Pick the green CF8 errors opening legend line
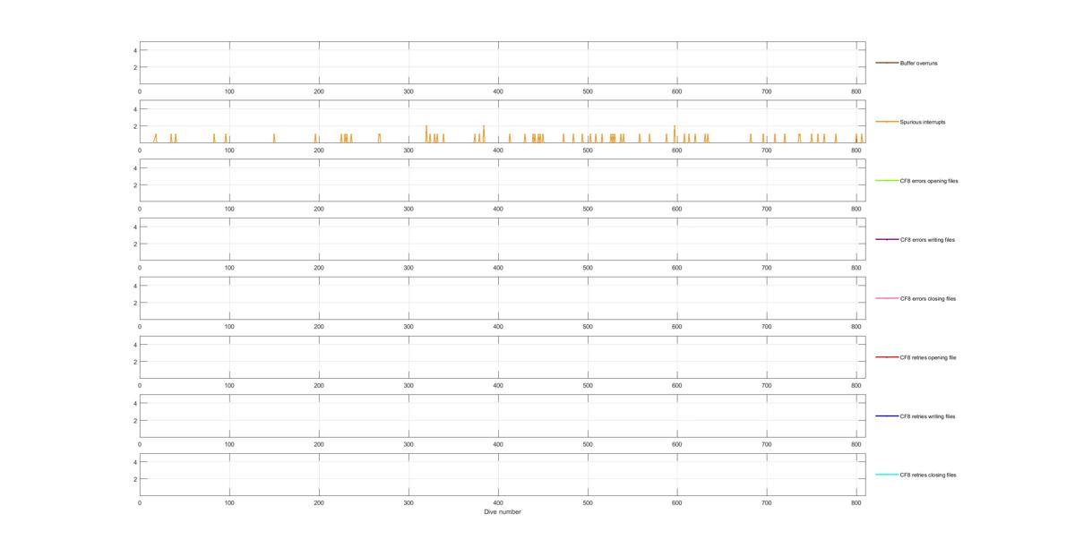Viewport: 1075px width, 557px height. [x=887, y=181]
